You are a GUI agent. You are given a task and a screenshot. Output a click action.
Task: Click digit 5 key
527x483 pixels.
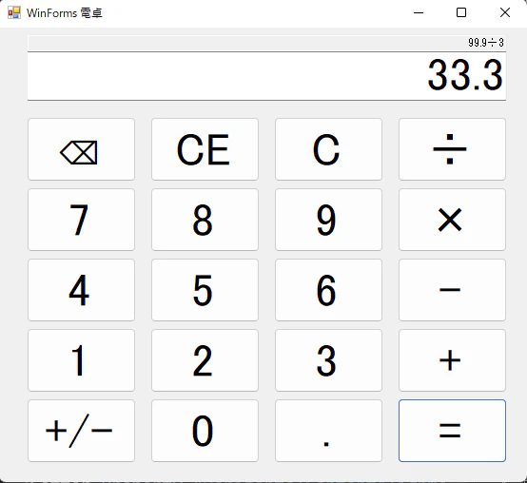205,290
